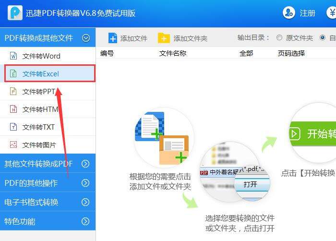The width and height of the screenshot is (336, 241).
Task: Expand the 电子书格式转换 section
Action: click(48, 202)
